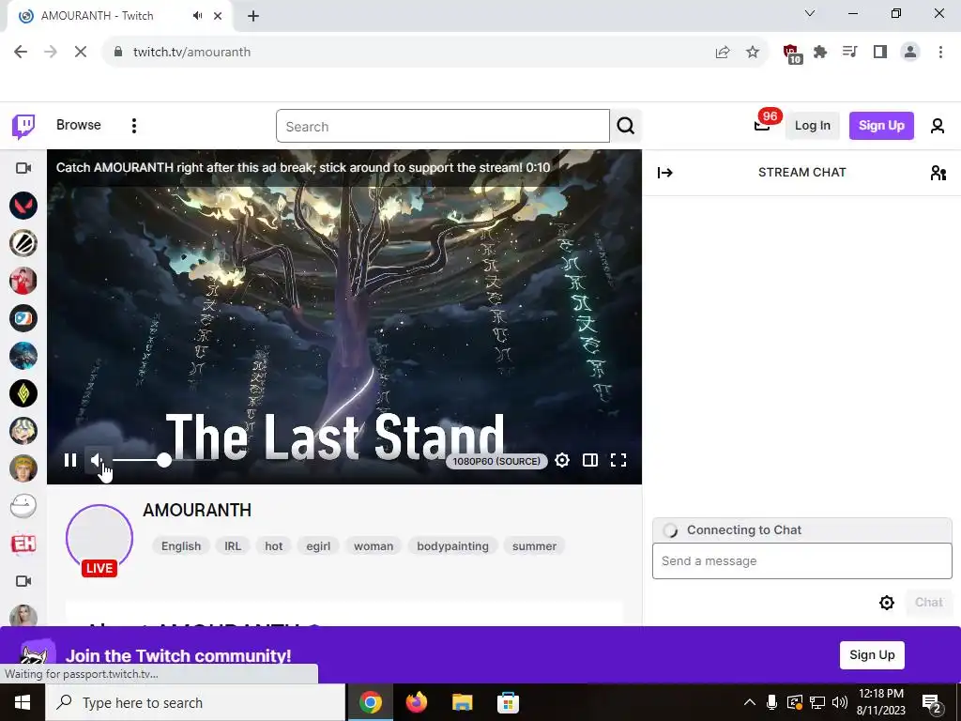
Task: Open File Explorer from the taskbar
Action: (x=462, y=702)
